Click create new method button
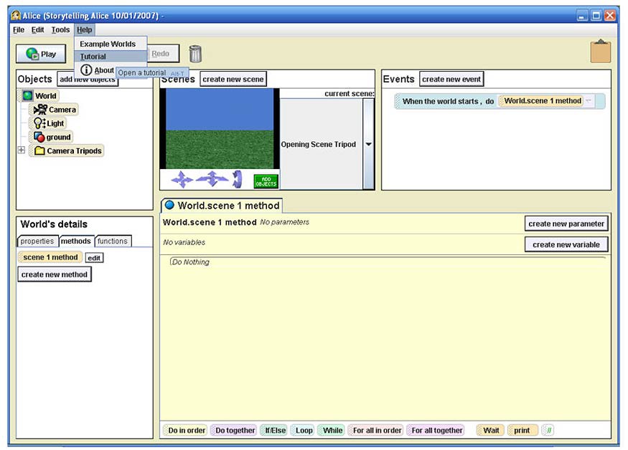Image resolution: width=628 pixels, height=450 pixels. pos(55,274)
